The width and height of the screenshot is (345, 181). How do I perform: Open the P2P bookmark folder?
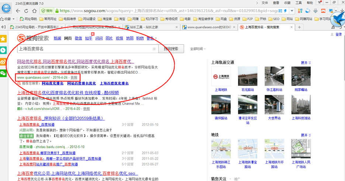coord(248,19)
